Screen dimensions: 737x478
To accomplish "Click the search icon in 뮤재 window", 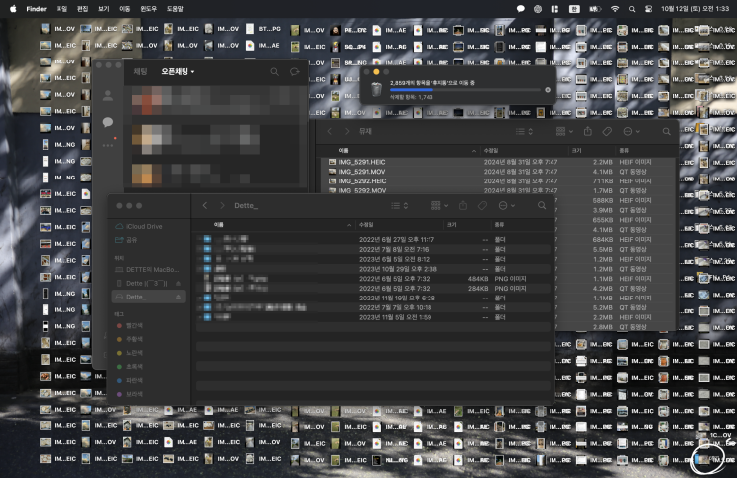I will (x=666, y=131).
